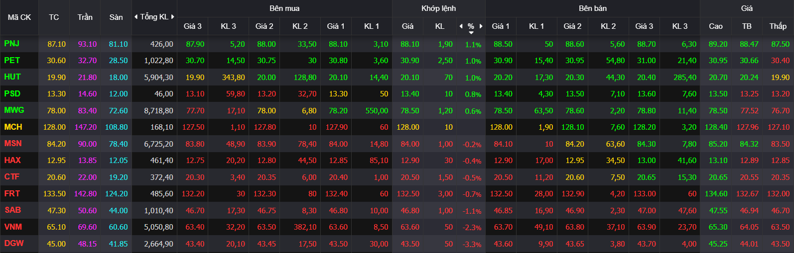Sort by the Trần ceiling price header
Screen dimensions: 794x253
tap(85, 17)
